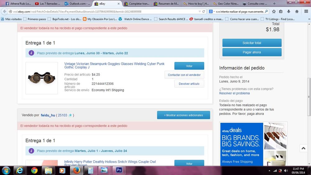Open the Steampunk Goggles item title link

tap(114, 65)
